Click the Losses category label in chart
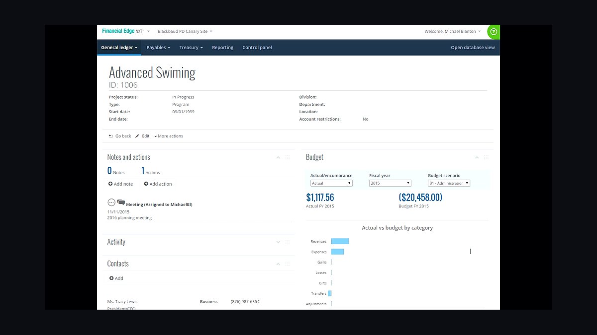 point(321,272)
